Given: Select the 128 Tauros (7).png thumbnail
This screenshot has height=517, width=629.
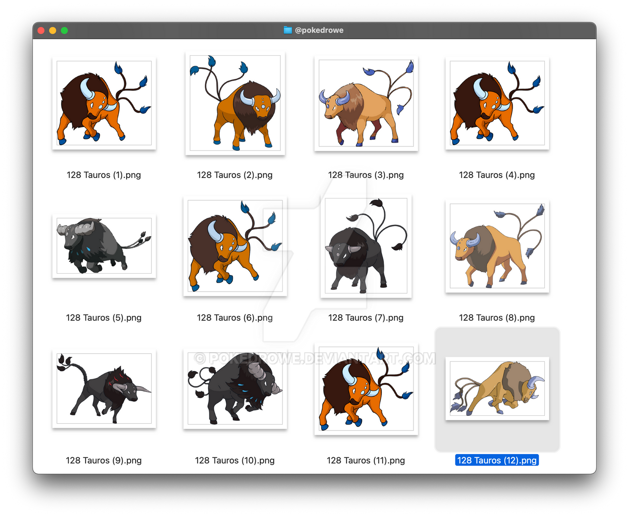Looking at the screenshot, I should [x=366, y=246].
